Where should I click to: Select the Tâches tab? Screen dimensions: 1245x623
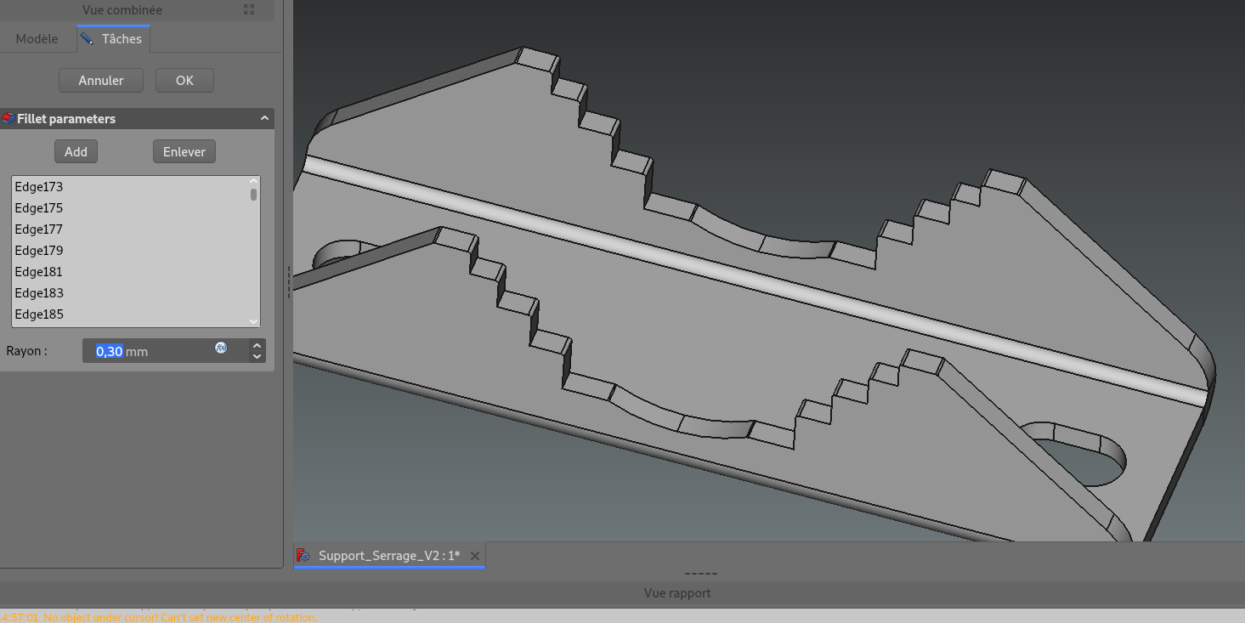[x=114, y=39]
